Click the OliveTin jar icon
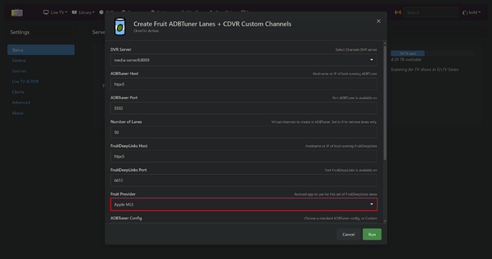492x259 pixels. [x=120, y=26]
